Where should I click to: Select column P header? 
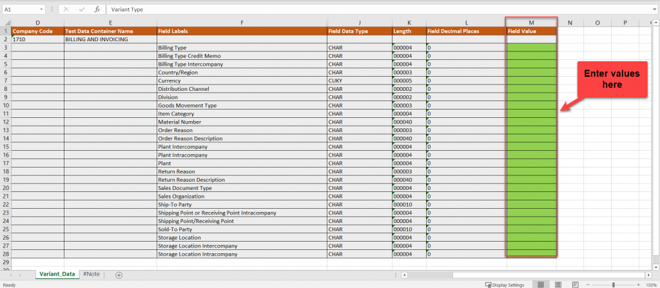point(625,23)
